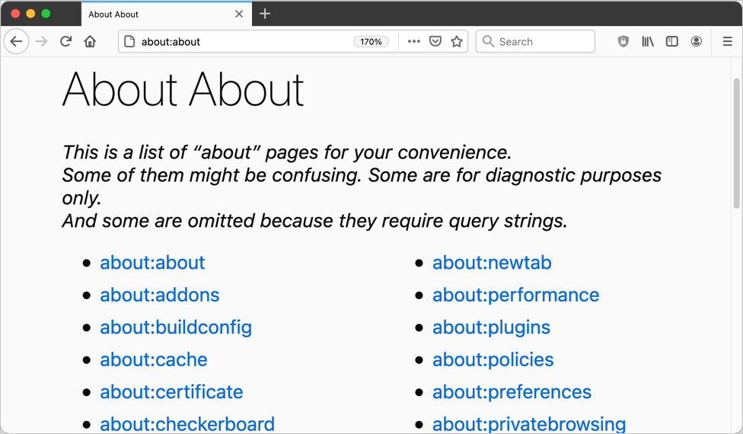Go to the Home page icon
743x434 pixels.
[90, 42]
